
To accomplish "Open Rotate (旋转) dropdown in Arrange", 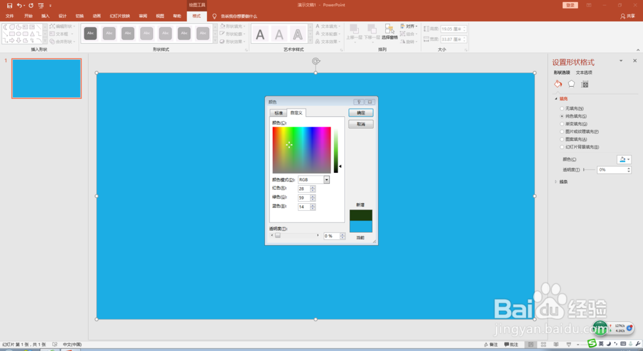I will point(408,41).
